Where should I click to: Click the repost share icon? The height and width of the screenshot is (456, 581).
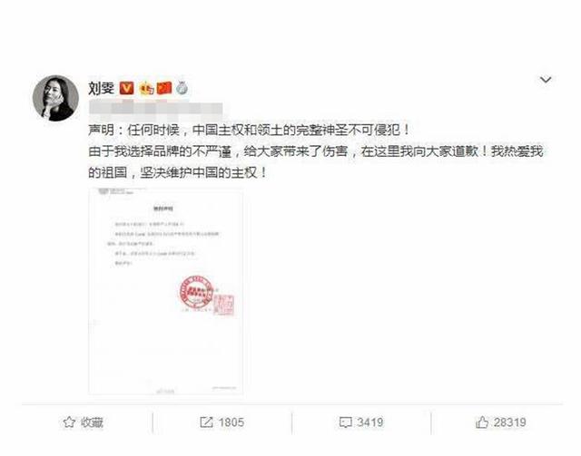tap(206, 422)
